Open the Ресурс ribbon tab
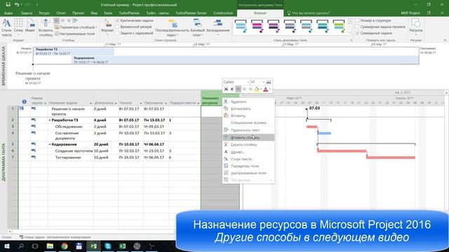 pos(44,13)
